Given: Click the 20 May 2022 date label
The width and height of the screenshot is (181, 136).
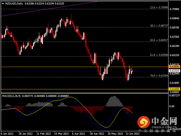Looking at the screenshot, I should click(x=116, y=134).
